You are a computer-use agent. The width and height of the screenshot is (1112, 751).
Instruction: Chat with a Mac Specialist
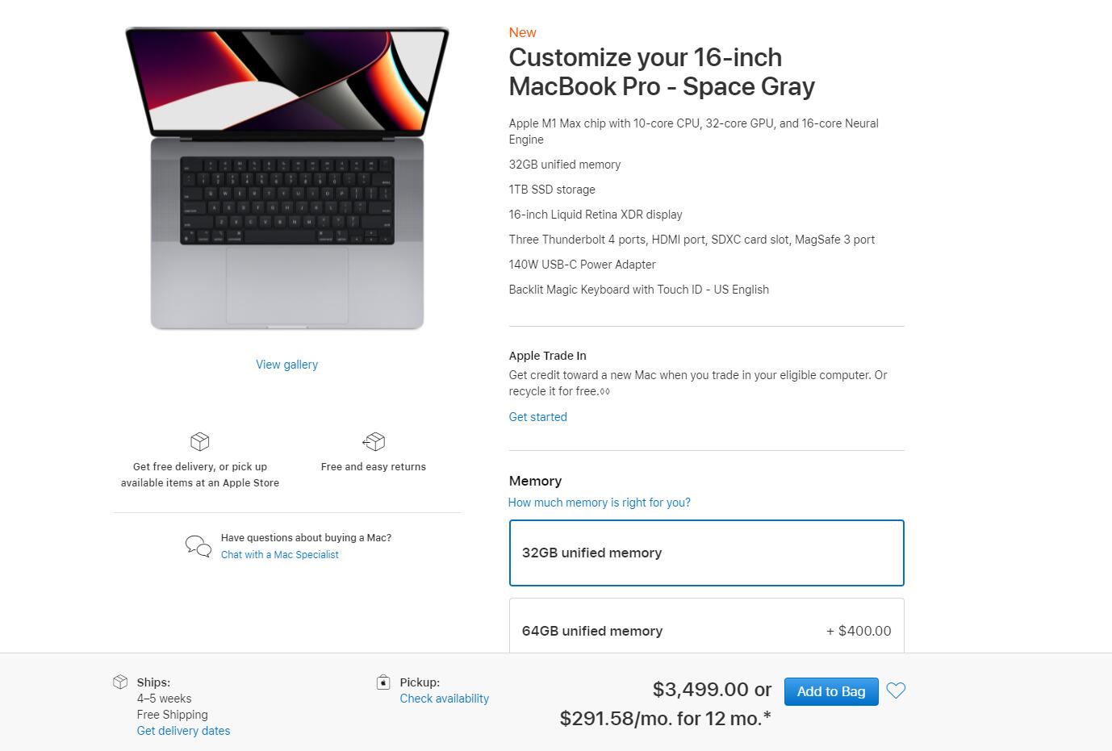coord(279,555)
